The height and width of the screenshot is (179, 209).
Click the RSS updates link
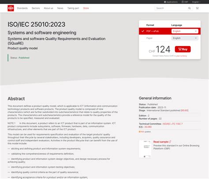pyautogui.click(x=145, y=132)
